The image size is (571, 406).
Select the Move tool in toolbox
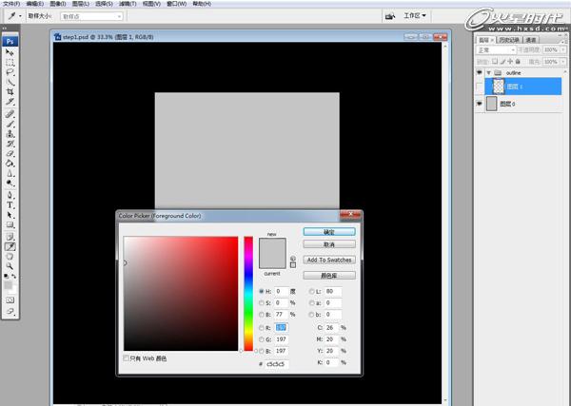10,52
